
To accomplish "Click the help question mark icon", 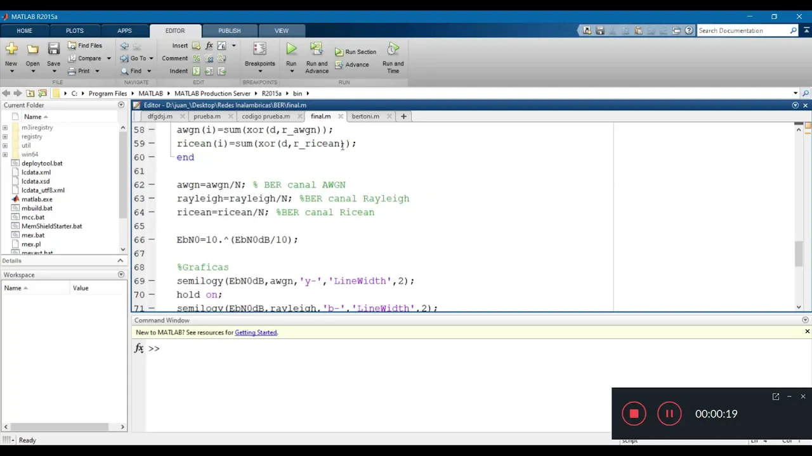I will 689,30.
